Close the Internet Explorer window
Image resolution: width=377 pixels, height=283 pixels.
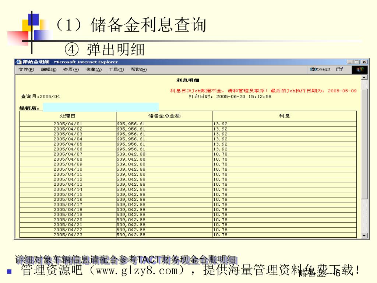(364, 62)
